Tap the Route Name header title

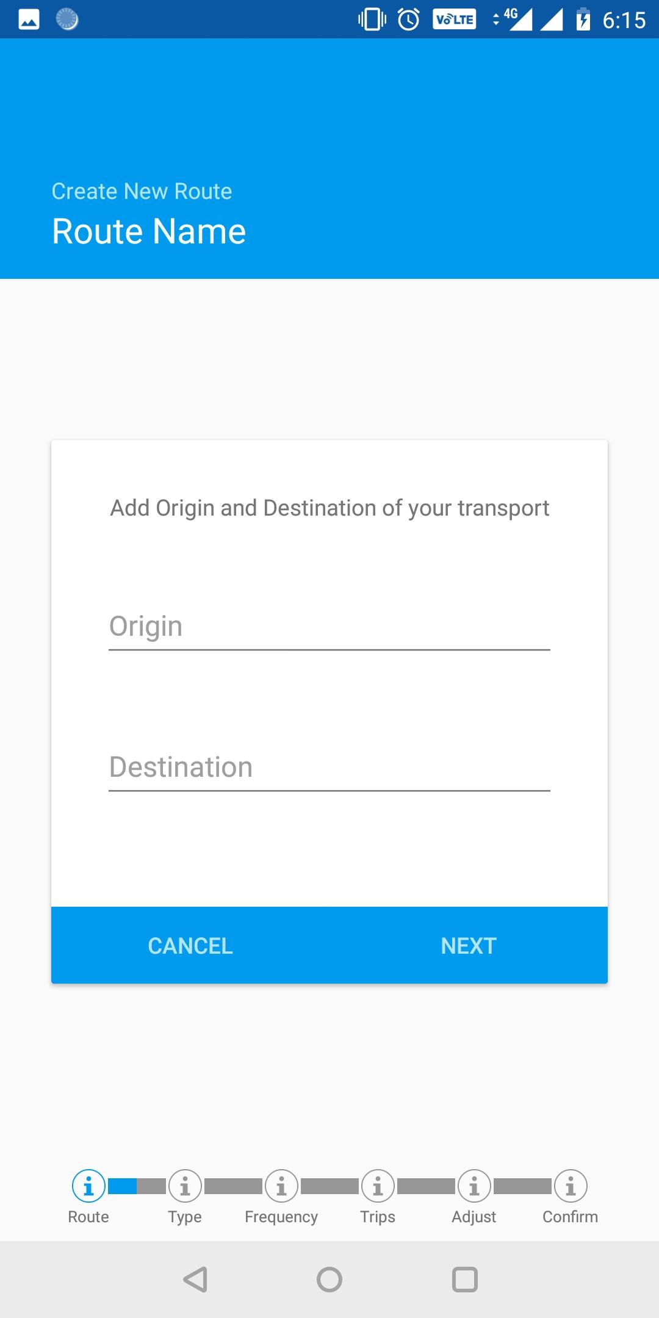(x=149, y=232)
